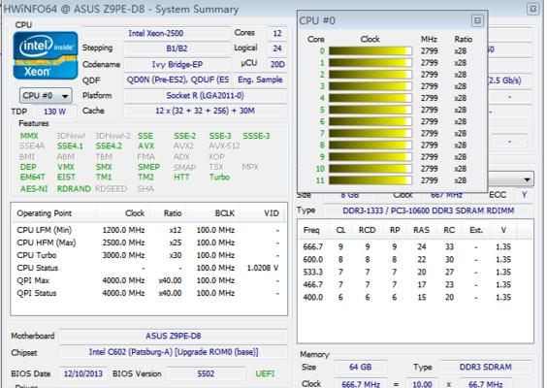Click the SSE4.2 feature label
547x388 pixels.
109,146
